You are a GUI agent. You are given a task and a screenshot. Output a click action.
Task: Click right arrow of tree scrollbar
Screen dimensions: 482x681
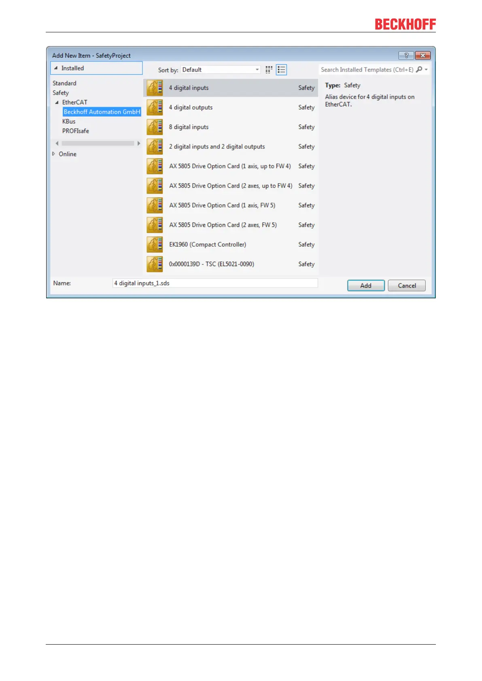139,143
